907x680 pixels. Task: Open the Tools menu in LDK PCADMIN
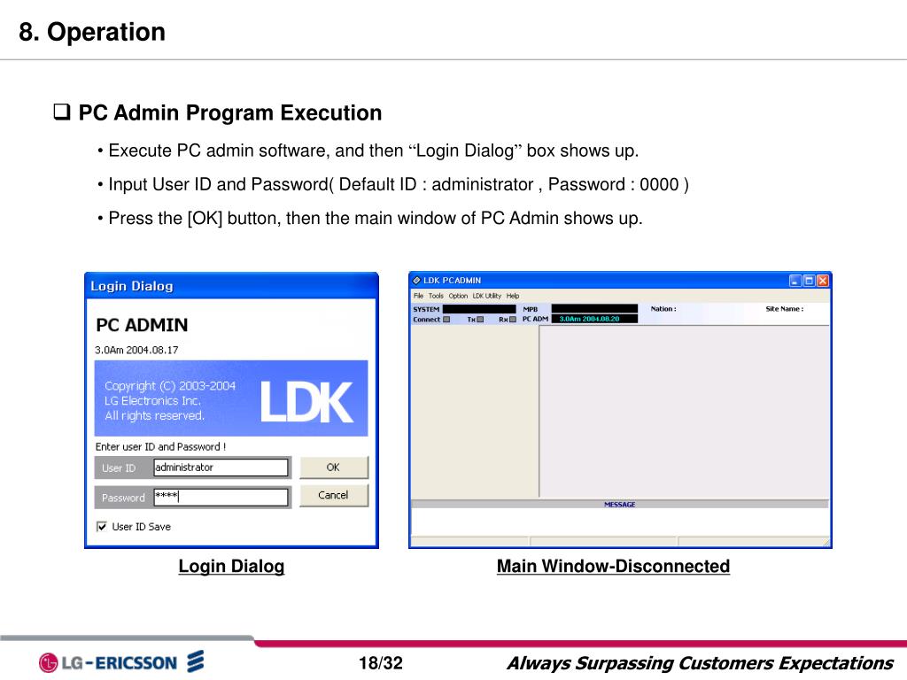tap(436, 296)
